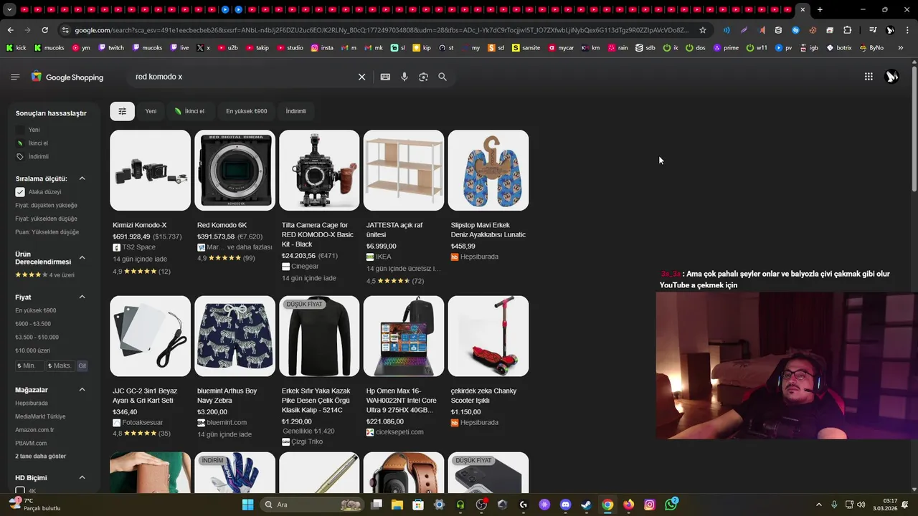The height and width of the screenshot is (516, 918).
Task: Filter by 4 ve üzeri star rating
Action: [44, 275]
